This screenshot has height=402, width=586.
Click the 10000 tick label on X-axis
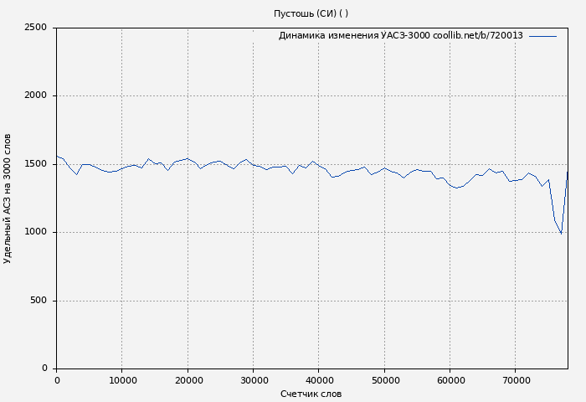pyautogui.click(x=121, y=380)
